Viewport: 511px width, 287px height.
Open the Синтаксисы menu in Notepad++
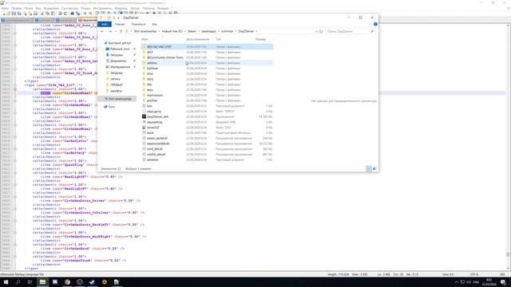click(69, 8)
